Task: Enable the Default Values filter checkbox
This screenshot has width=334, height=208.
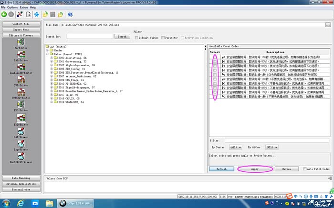Action: pyautogui.click(x=136, y=38)
